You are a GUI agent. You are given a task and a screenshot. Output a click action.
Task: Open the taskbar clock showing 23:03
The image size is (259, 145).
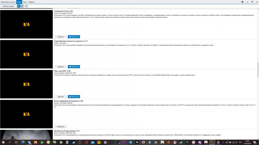[x=247, y=142]
